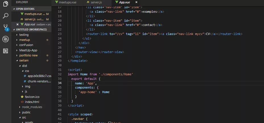Open the Extensions view icon
Viewport: 264px width, 123px height.
[x=6, y=51]
